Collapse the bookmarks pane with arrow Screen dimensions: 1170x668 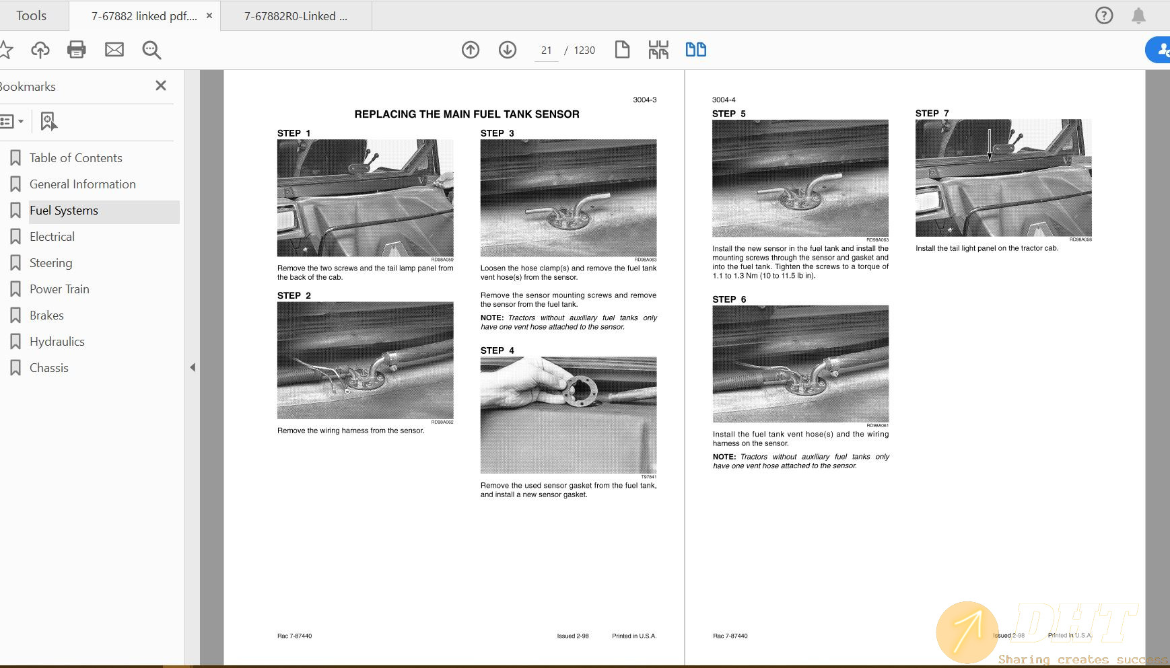coord(193,367)
